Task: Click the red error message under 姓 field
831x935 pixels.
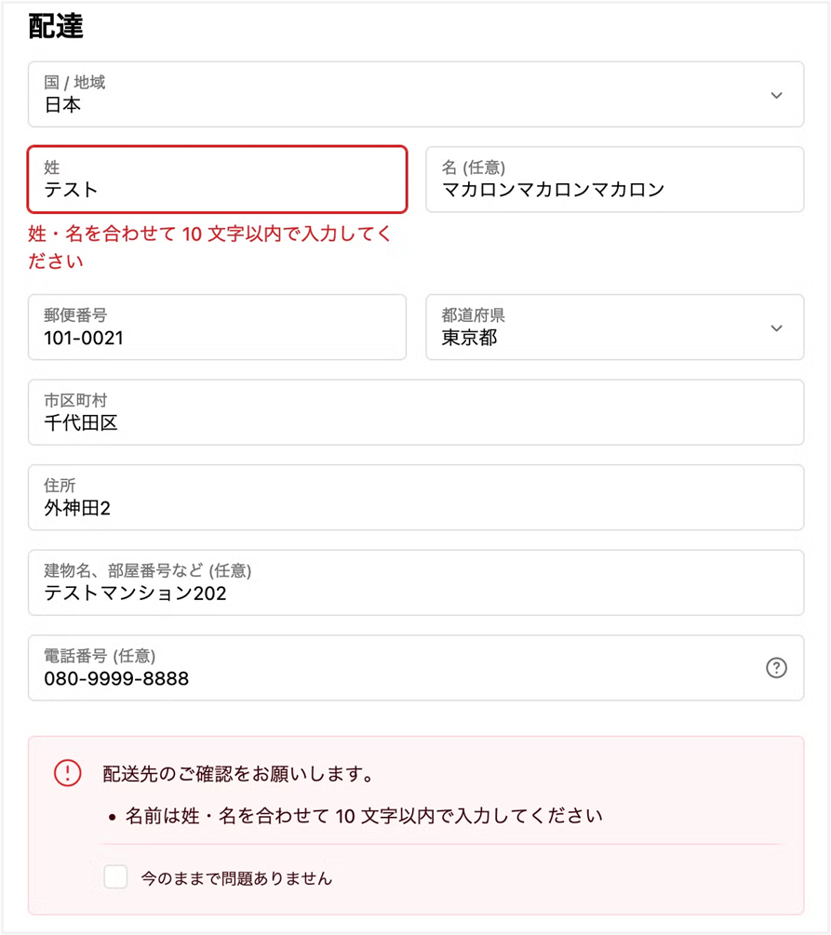Action: 209,247
